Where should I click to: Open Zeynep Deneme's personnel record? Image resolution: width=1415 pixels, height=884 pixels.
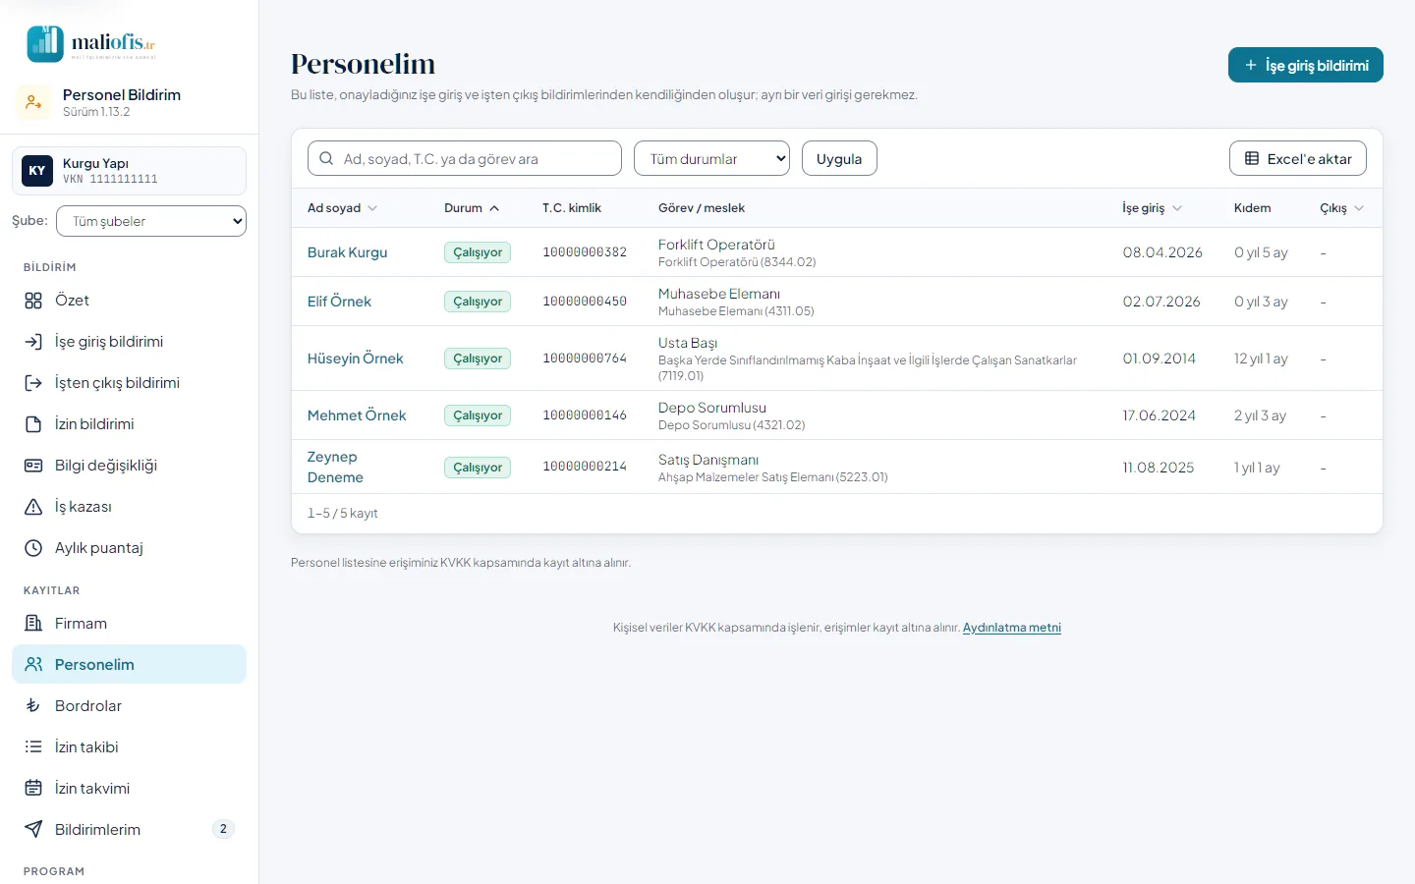click(x=335, y=467)
